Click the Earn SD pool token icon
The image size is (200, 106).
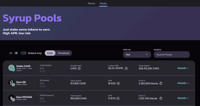coord(11,83)
